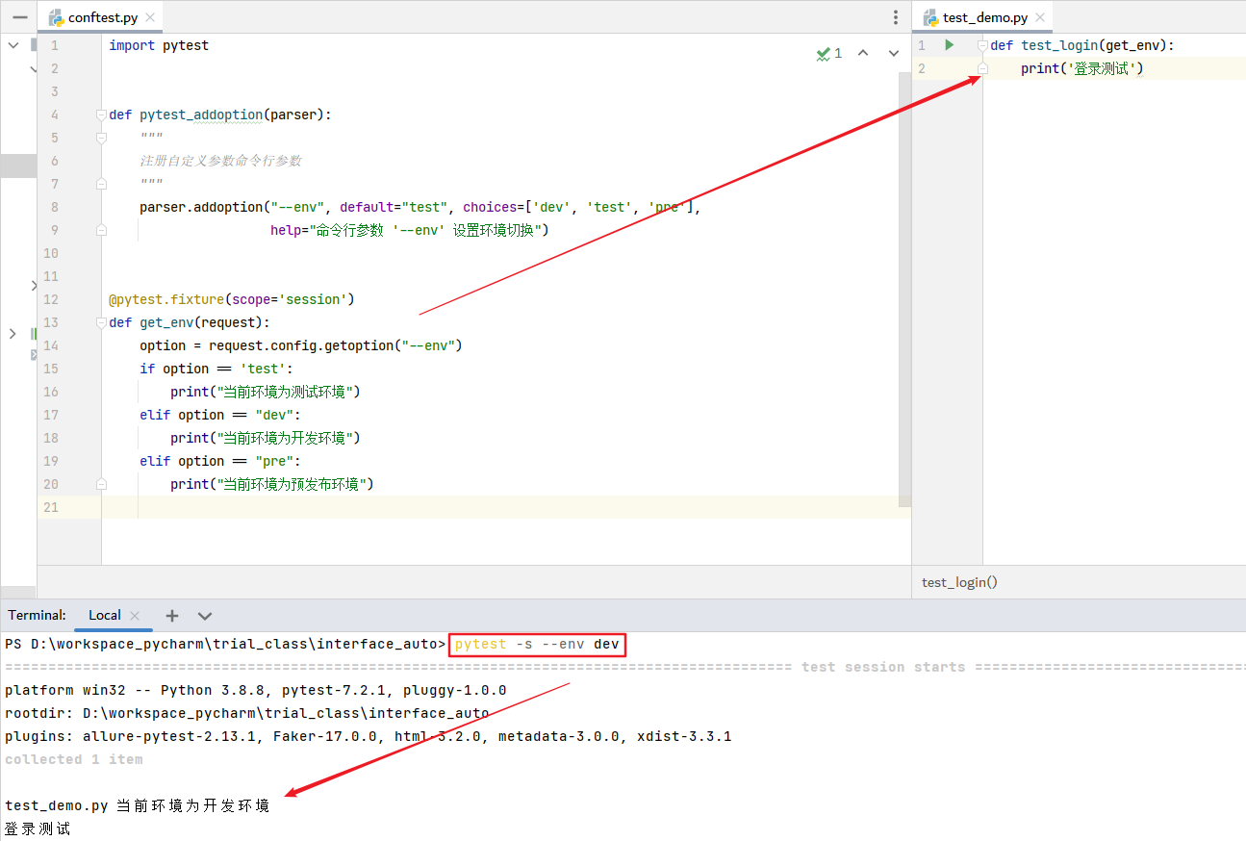Click the Terminal: tool window label
1246x841 pixels.
tap(38, 616)
